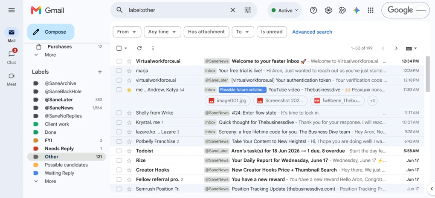435x198 pixels.
Task: Open the Fellow referral new reward email
Action: [x=267, y=179]
